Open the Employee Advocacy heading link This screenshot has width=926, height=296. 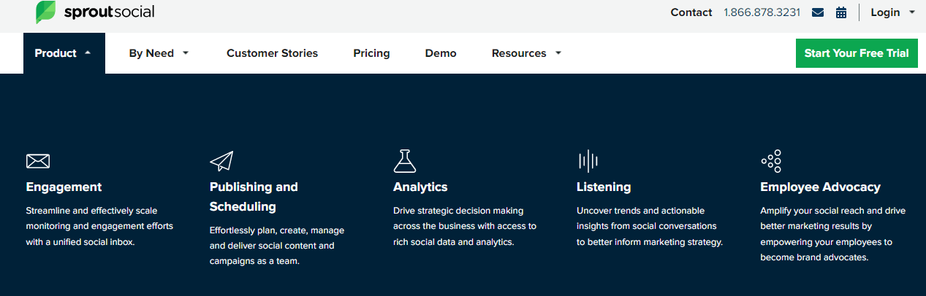click(x=820, y=187)
